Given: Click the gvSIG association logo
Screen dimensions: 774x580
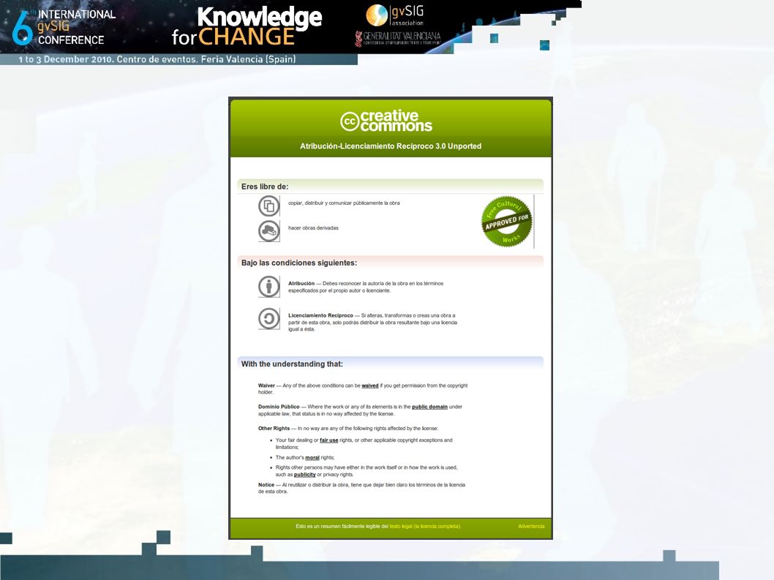Looking at the screenshot, I should click(395, 15).
